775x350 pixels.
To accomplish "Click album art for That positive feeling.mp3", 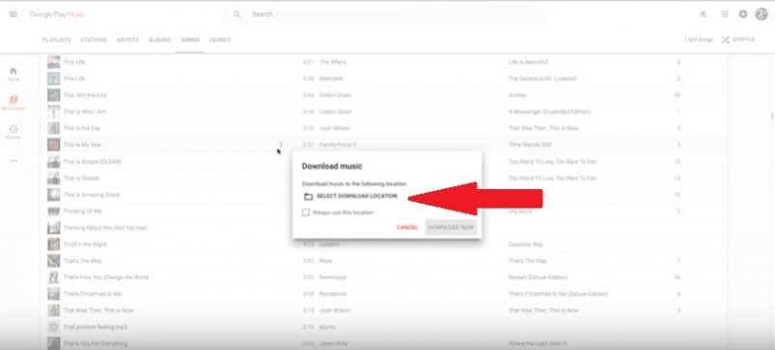I will click(x=54, y=327).
